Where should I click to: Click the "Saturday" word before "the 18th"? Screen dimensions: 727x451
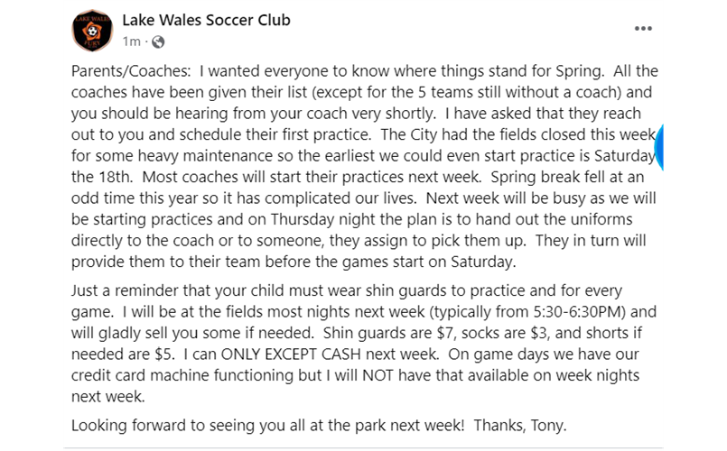click(625, 155)
